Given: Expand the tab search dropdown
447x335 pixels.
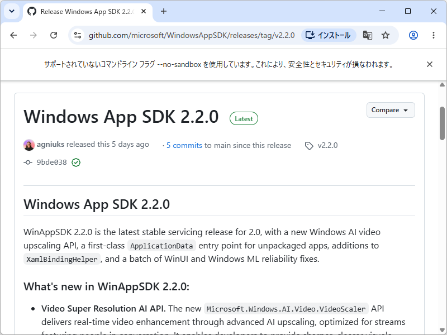Looking at the screenshot, I should tap(12, 11).
